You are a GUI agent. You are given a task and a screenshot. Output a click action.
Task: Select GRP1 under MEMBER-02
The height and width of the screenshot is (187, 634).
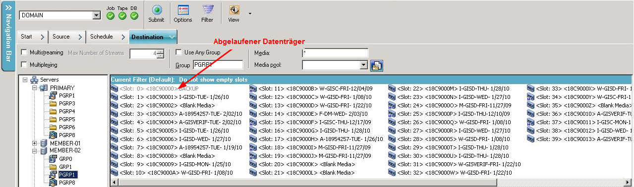(65, 167)
